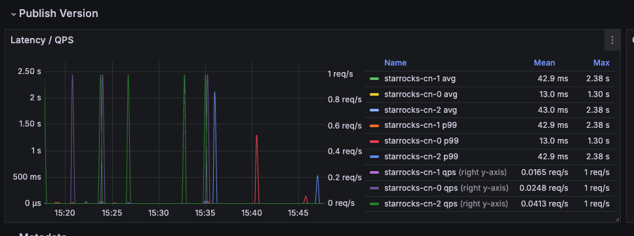Isolate the starrocks-cn-0 p99 series
The height and width of the screenshot is (236, 634).
pos(421,141)
